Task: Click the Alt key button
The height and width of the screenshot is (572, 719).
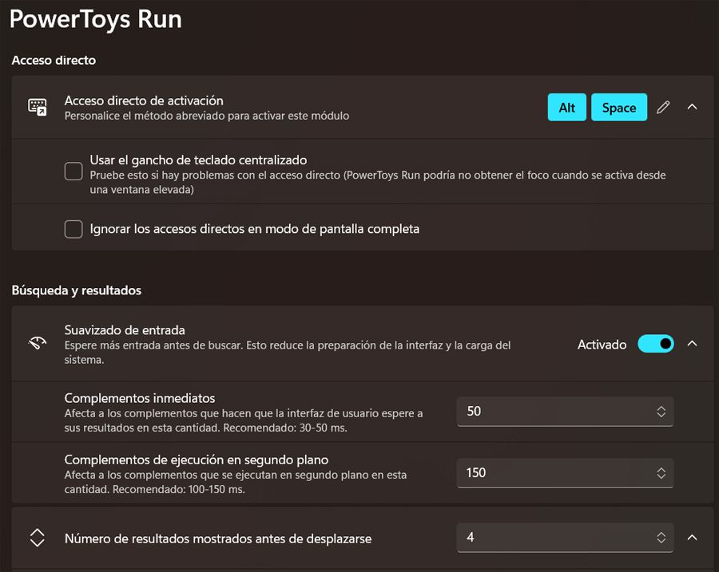Action: click(x=566, y=107)
